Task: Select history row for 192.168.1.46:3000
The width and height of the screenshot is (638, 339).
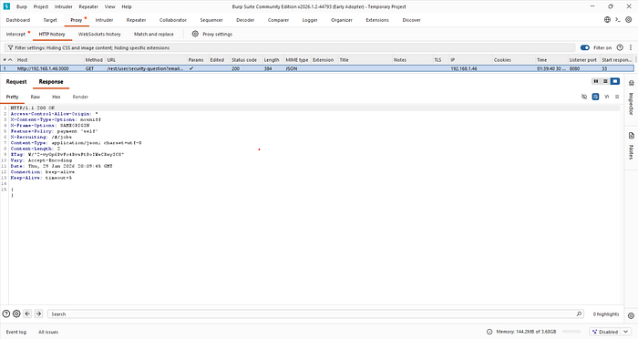Action: pyautogui.click(x=317, y=68)
